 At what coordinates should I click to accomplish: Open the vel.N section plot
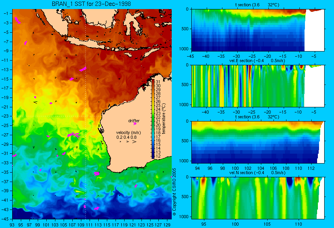pos(258,198)
